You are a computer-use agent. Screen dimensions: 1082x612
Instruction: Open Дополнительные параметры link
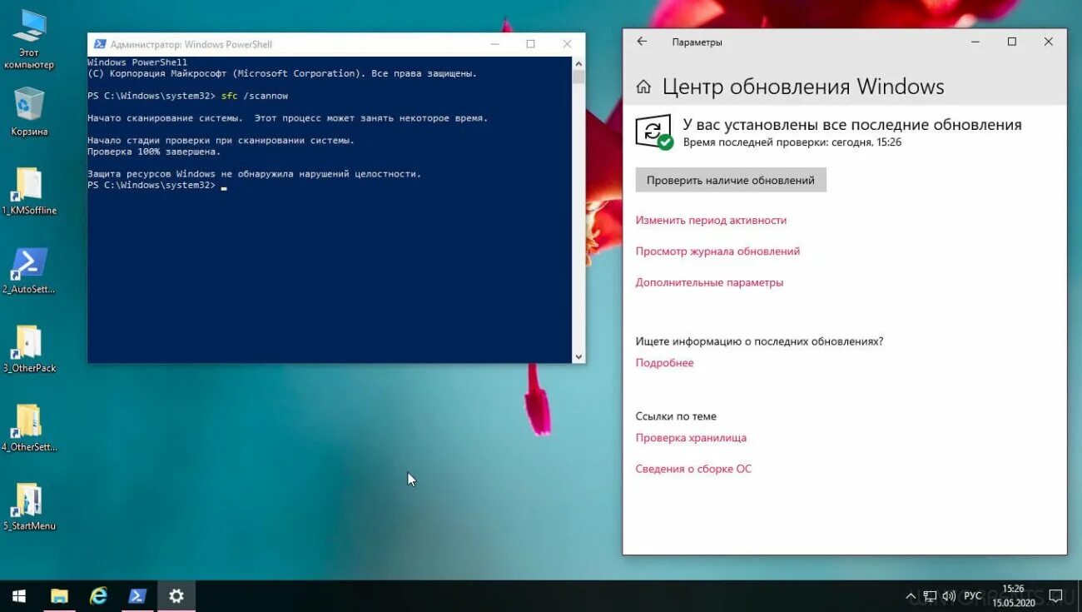click(709, 282)
